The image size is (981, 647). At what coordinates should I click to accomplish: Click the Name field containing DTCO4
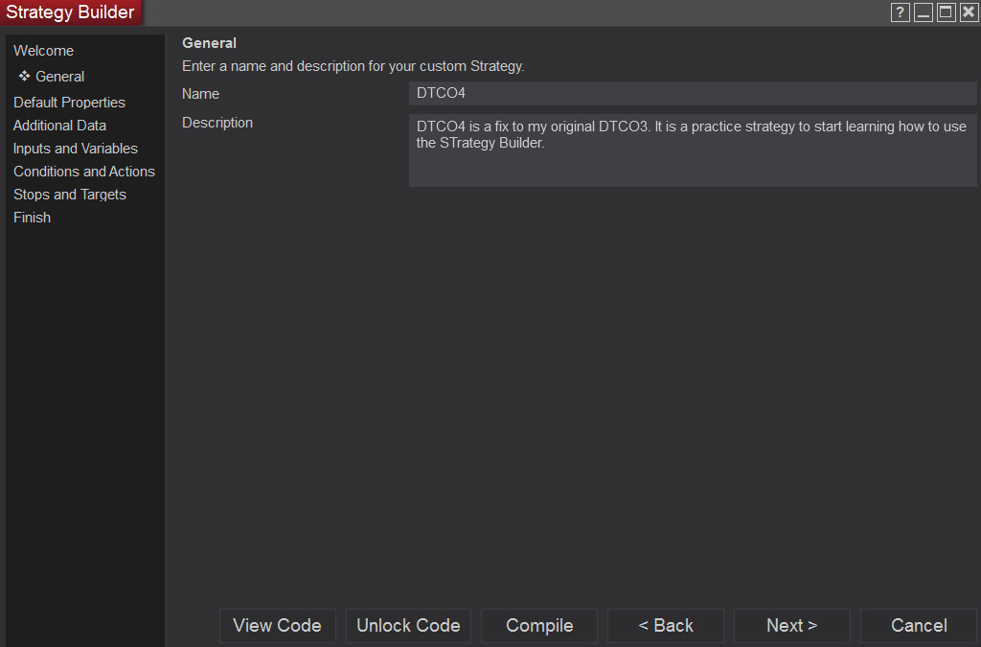(692, 93)
